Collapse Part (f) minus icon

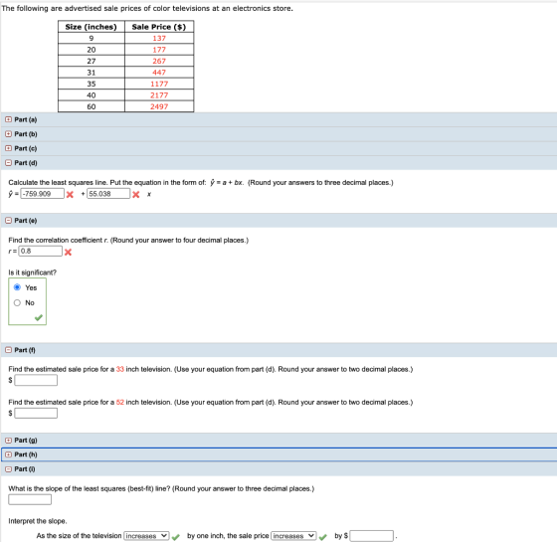[8, 350]
